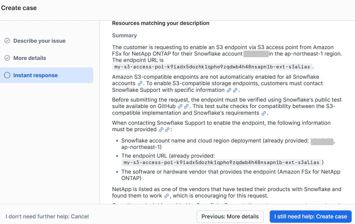The width and height of the screenshot is (355, 224).
Task: Select the 'Instant response' step label
Action: point(35,75)
